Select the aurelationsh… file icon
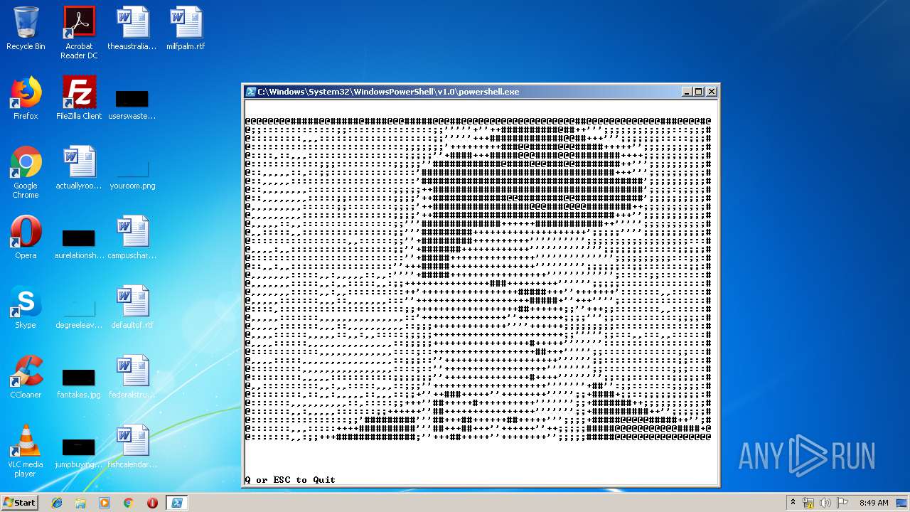910x512 pixels. [79, 244]
